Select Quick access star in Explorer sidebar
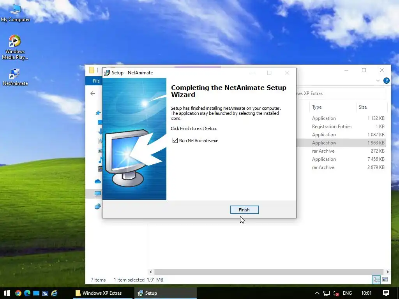 tap(98, 113)
